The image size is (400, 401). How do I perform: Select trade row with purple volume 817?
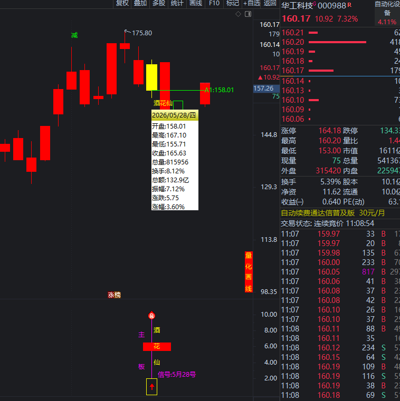pyautogui.click(x=340, y=272)
